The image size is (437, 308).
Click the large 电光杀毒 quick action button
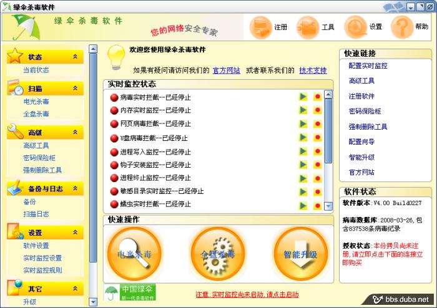click(x=134, y=254)
